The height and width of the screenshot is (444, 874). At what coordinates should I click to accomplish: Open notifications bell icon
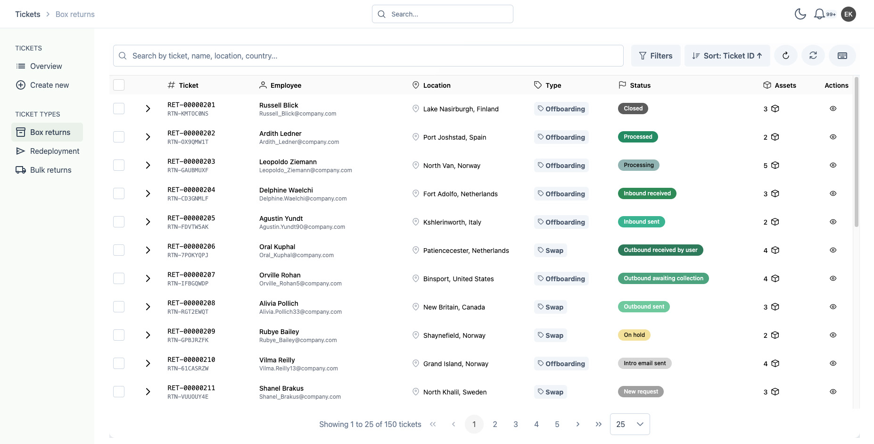(x=819, y=14)
